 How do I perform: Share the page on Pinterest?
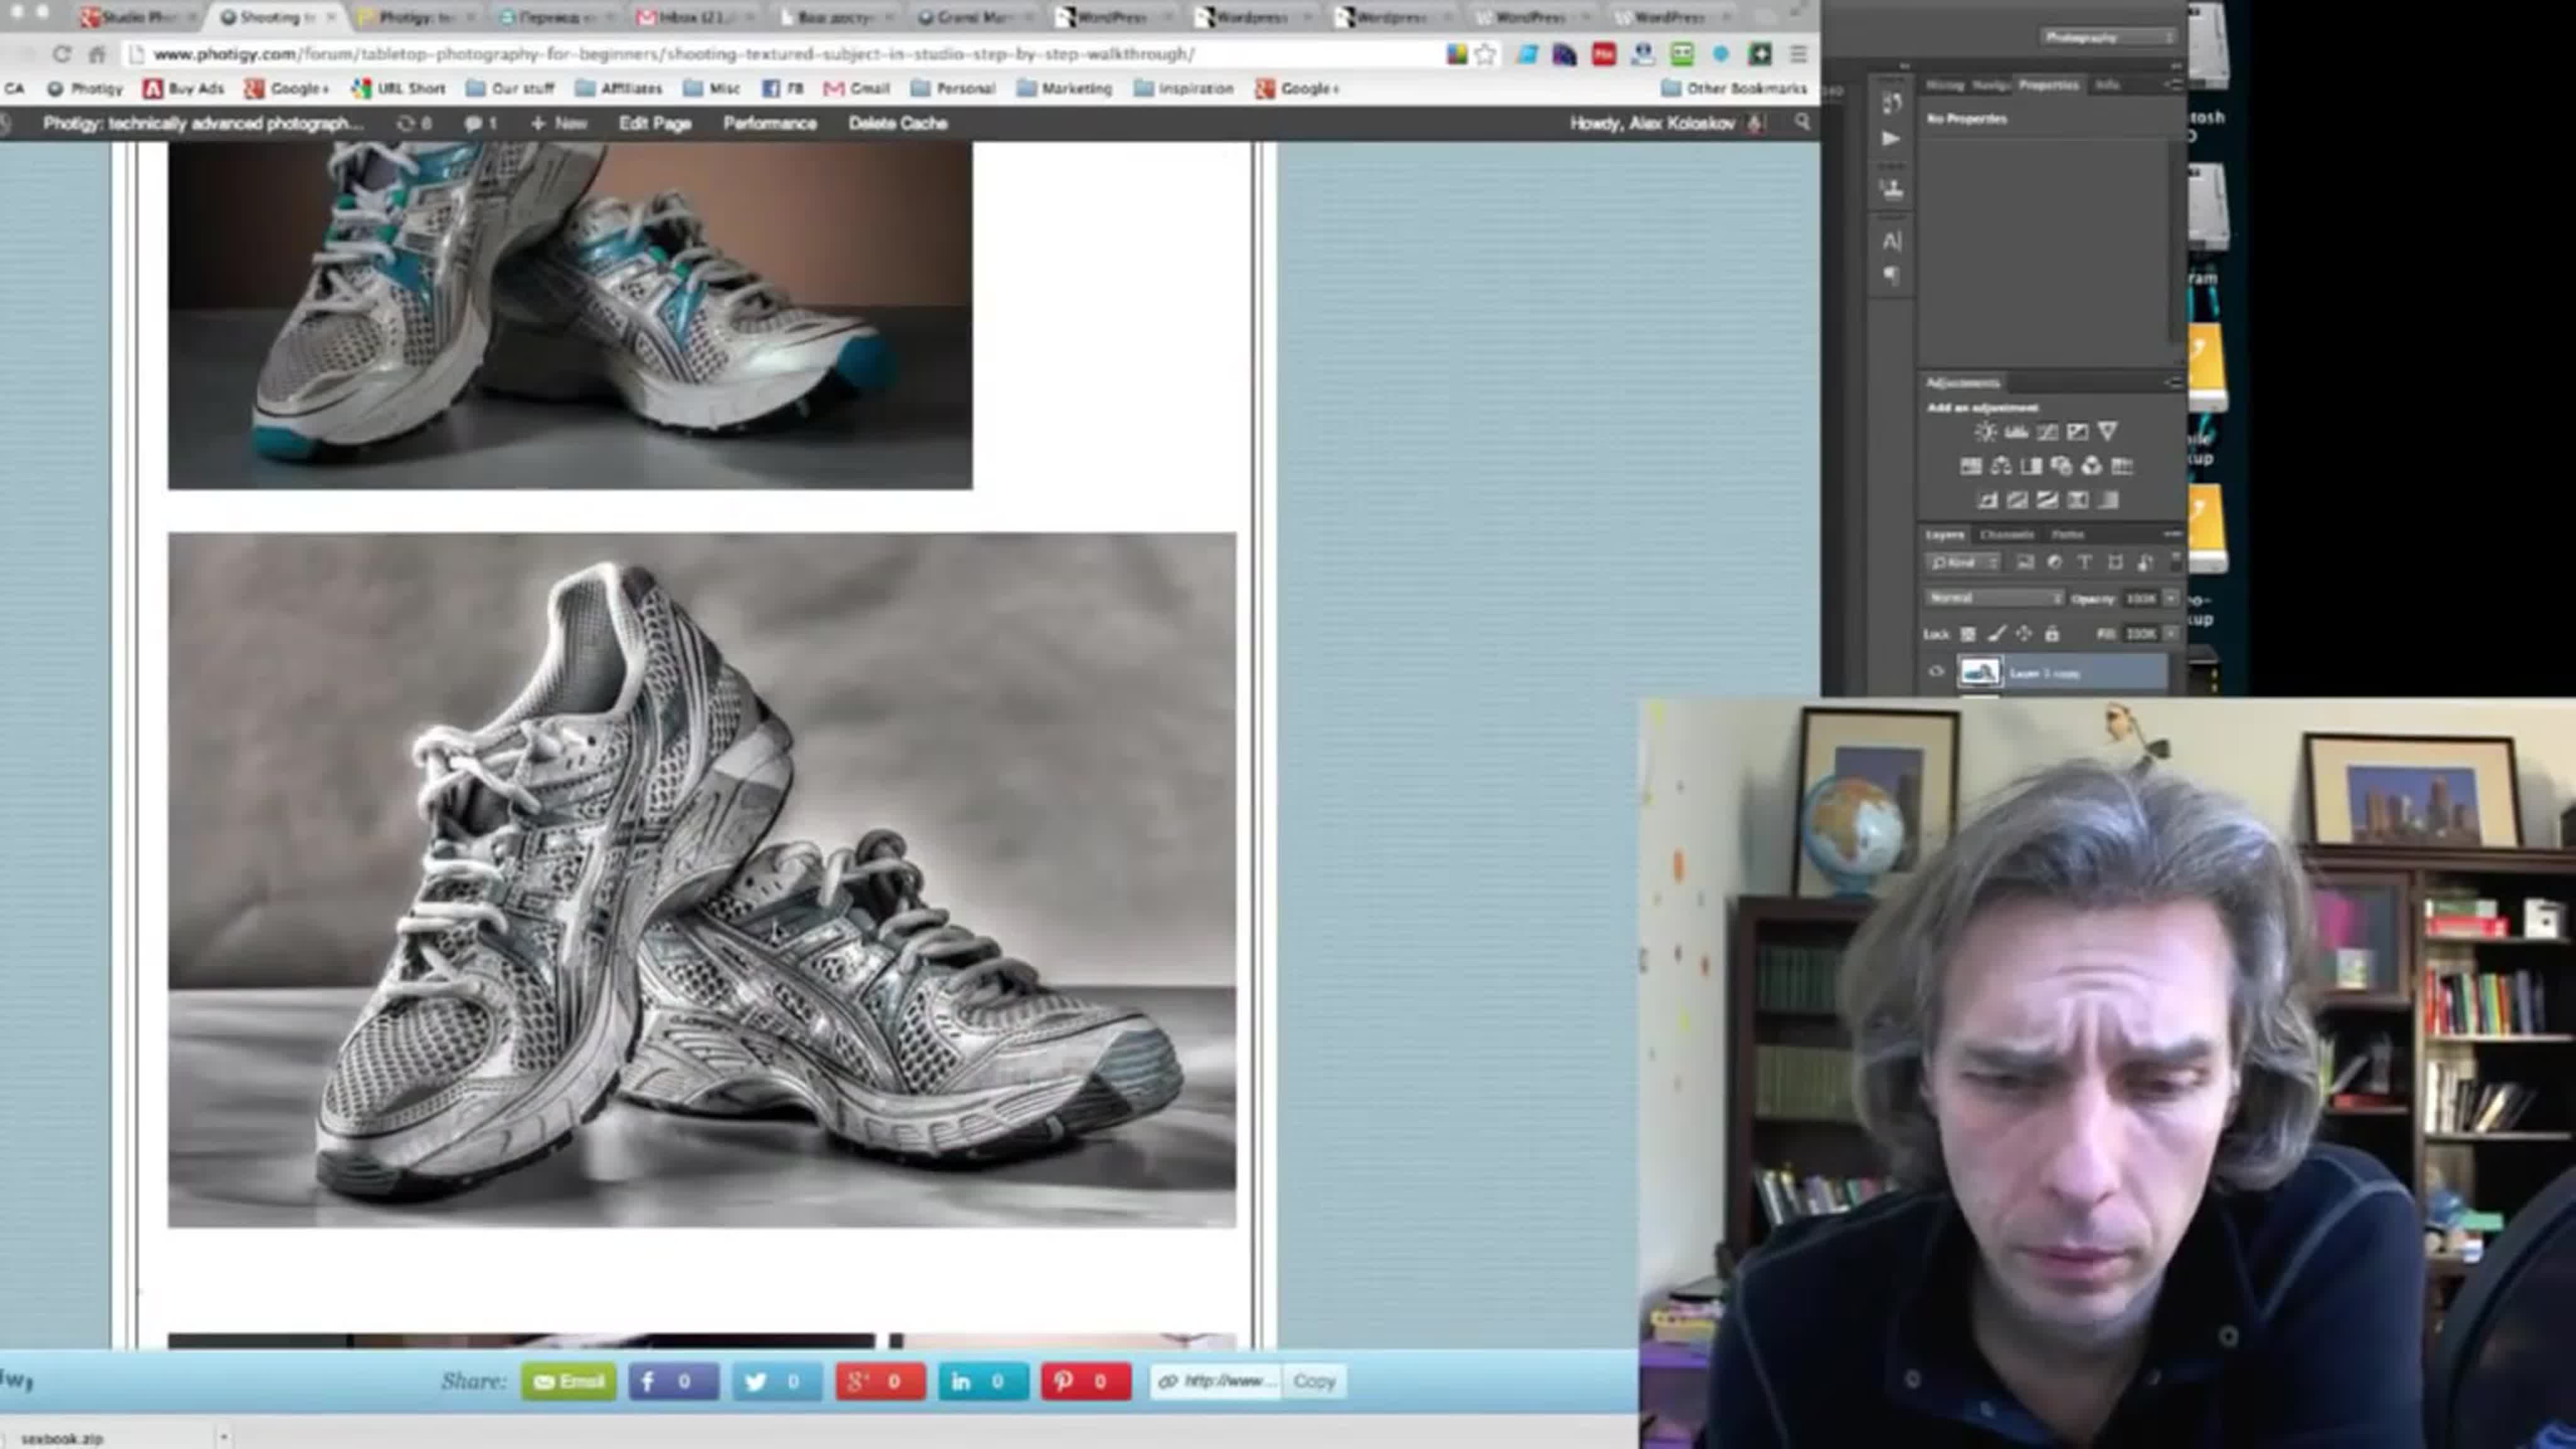1085,1381
